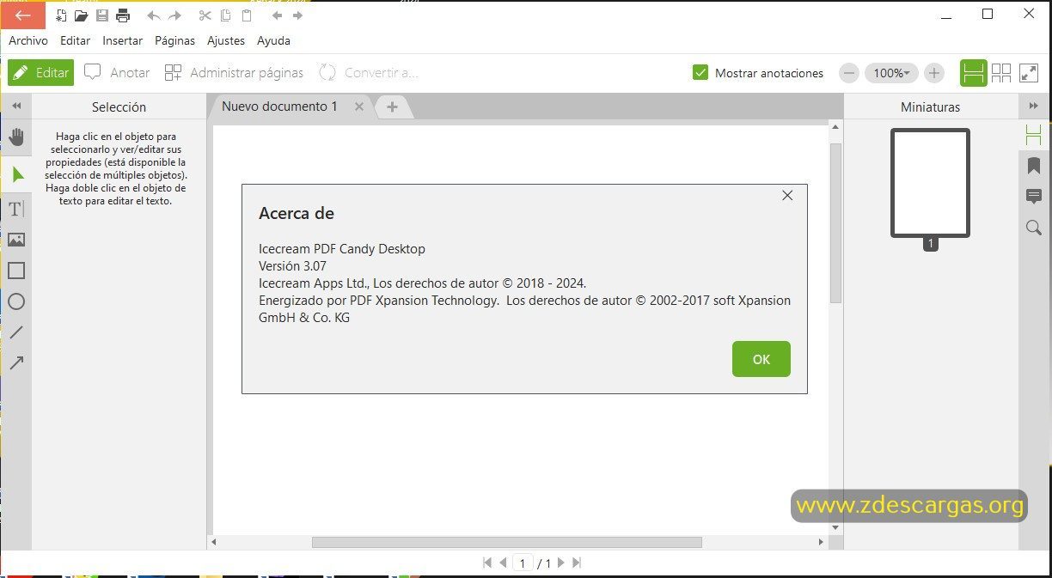Click the page number input field

(523, 563)
